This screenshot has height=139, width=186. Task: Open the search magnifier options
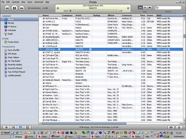click(x=157, y=8)
